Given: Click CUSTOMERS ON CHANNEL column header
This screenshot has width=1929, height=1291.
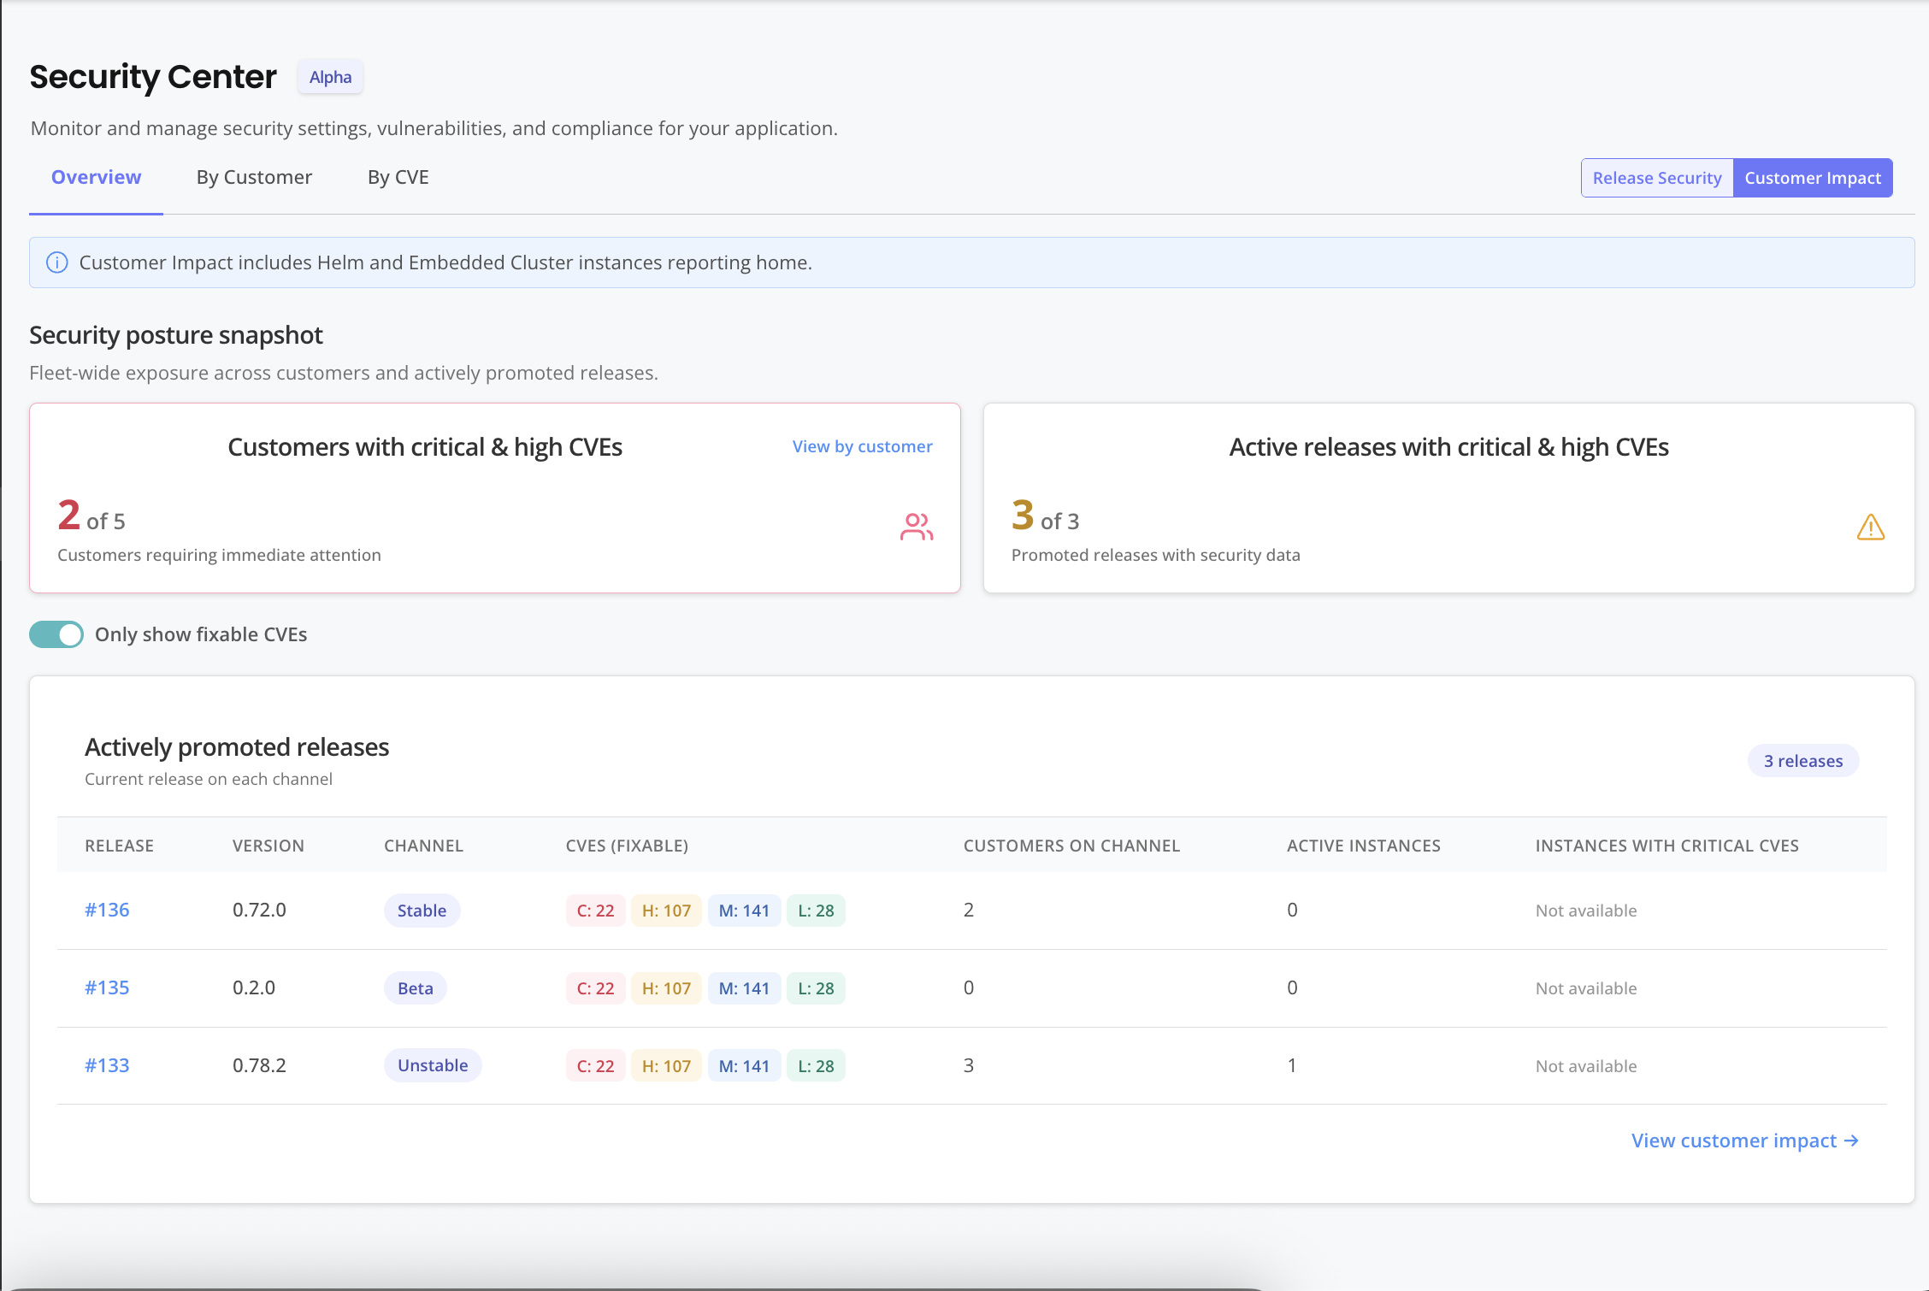Looking at the screenshot, I should (x=1071, y=846).
